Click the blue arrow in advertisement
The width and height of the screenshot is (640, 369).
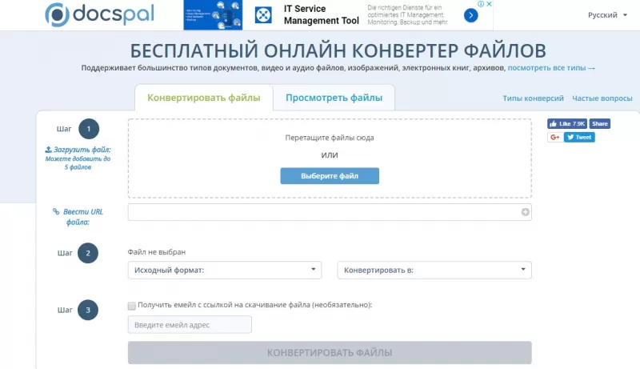[470, 15]
